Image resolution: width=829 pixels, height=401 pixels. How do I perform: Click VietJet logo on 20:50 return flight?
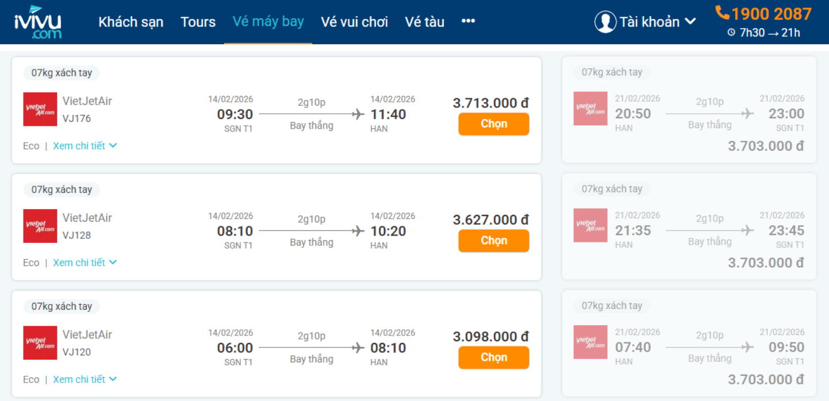590,109
